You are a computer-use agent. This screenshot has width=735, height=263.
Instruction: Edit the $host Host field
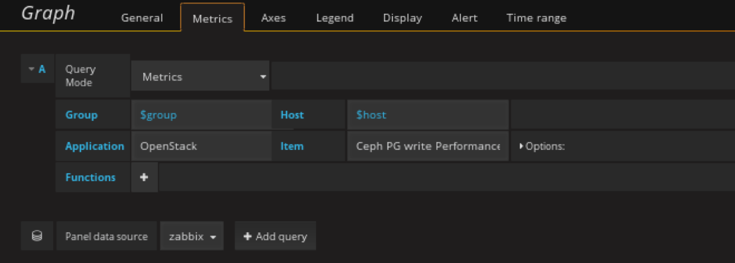tap(427, 115)
